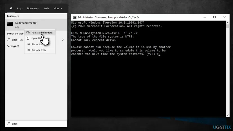Click the chkdsk C: /f /r /x command line
The width and height of the screenshot is (233, 131).
point(104,33)
